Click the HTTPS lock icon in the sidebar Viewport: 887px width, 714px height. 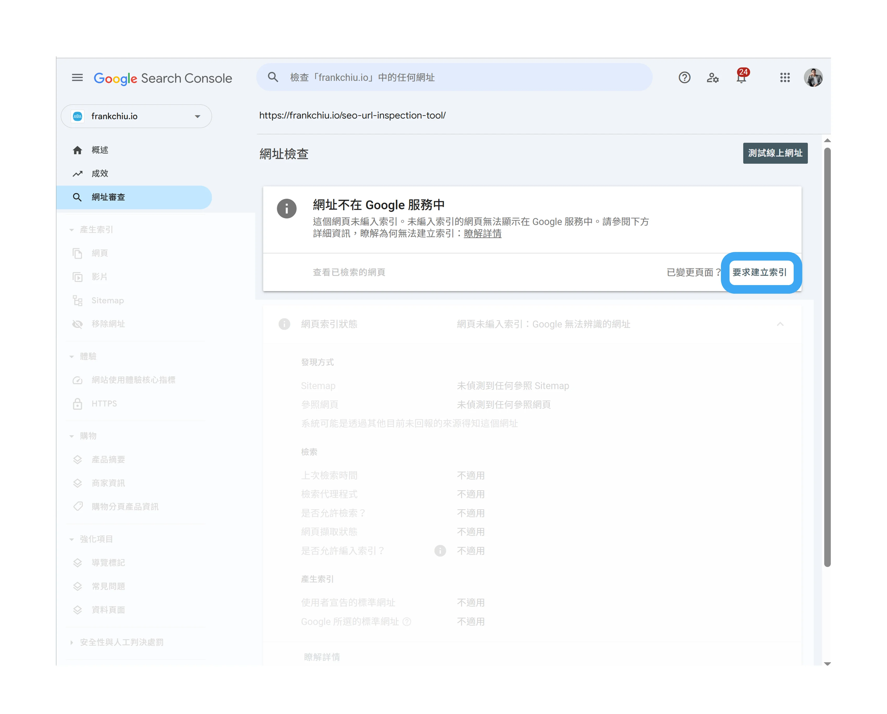[78, 403]
